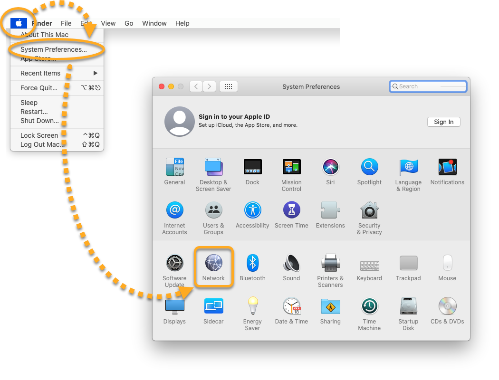
Task: Select Restart… in the Apple menu
Action: tap(57, 112)
